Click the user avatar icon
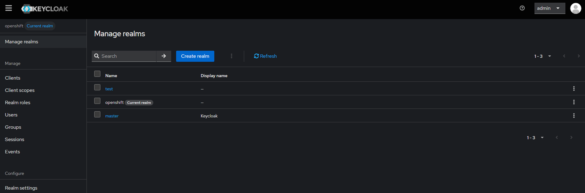 coord(575,8)
